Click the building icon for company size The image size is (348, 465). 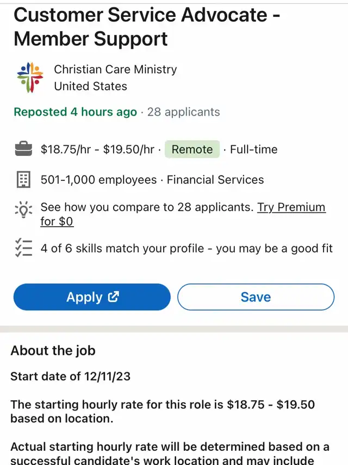(x=23, y=180)
